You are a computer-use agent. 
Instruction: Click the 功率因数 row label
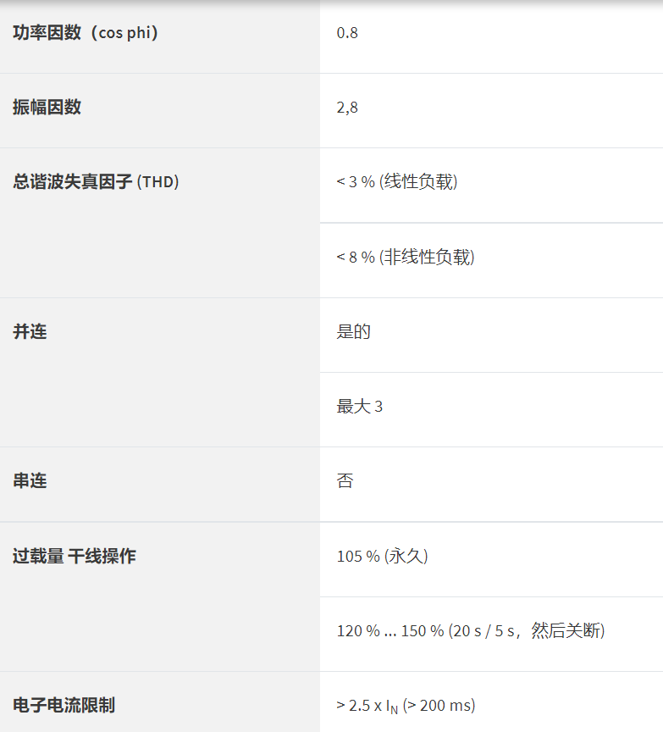pyautogui.click(x=47, y=33)
